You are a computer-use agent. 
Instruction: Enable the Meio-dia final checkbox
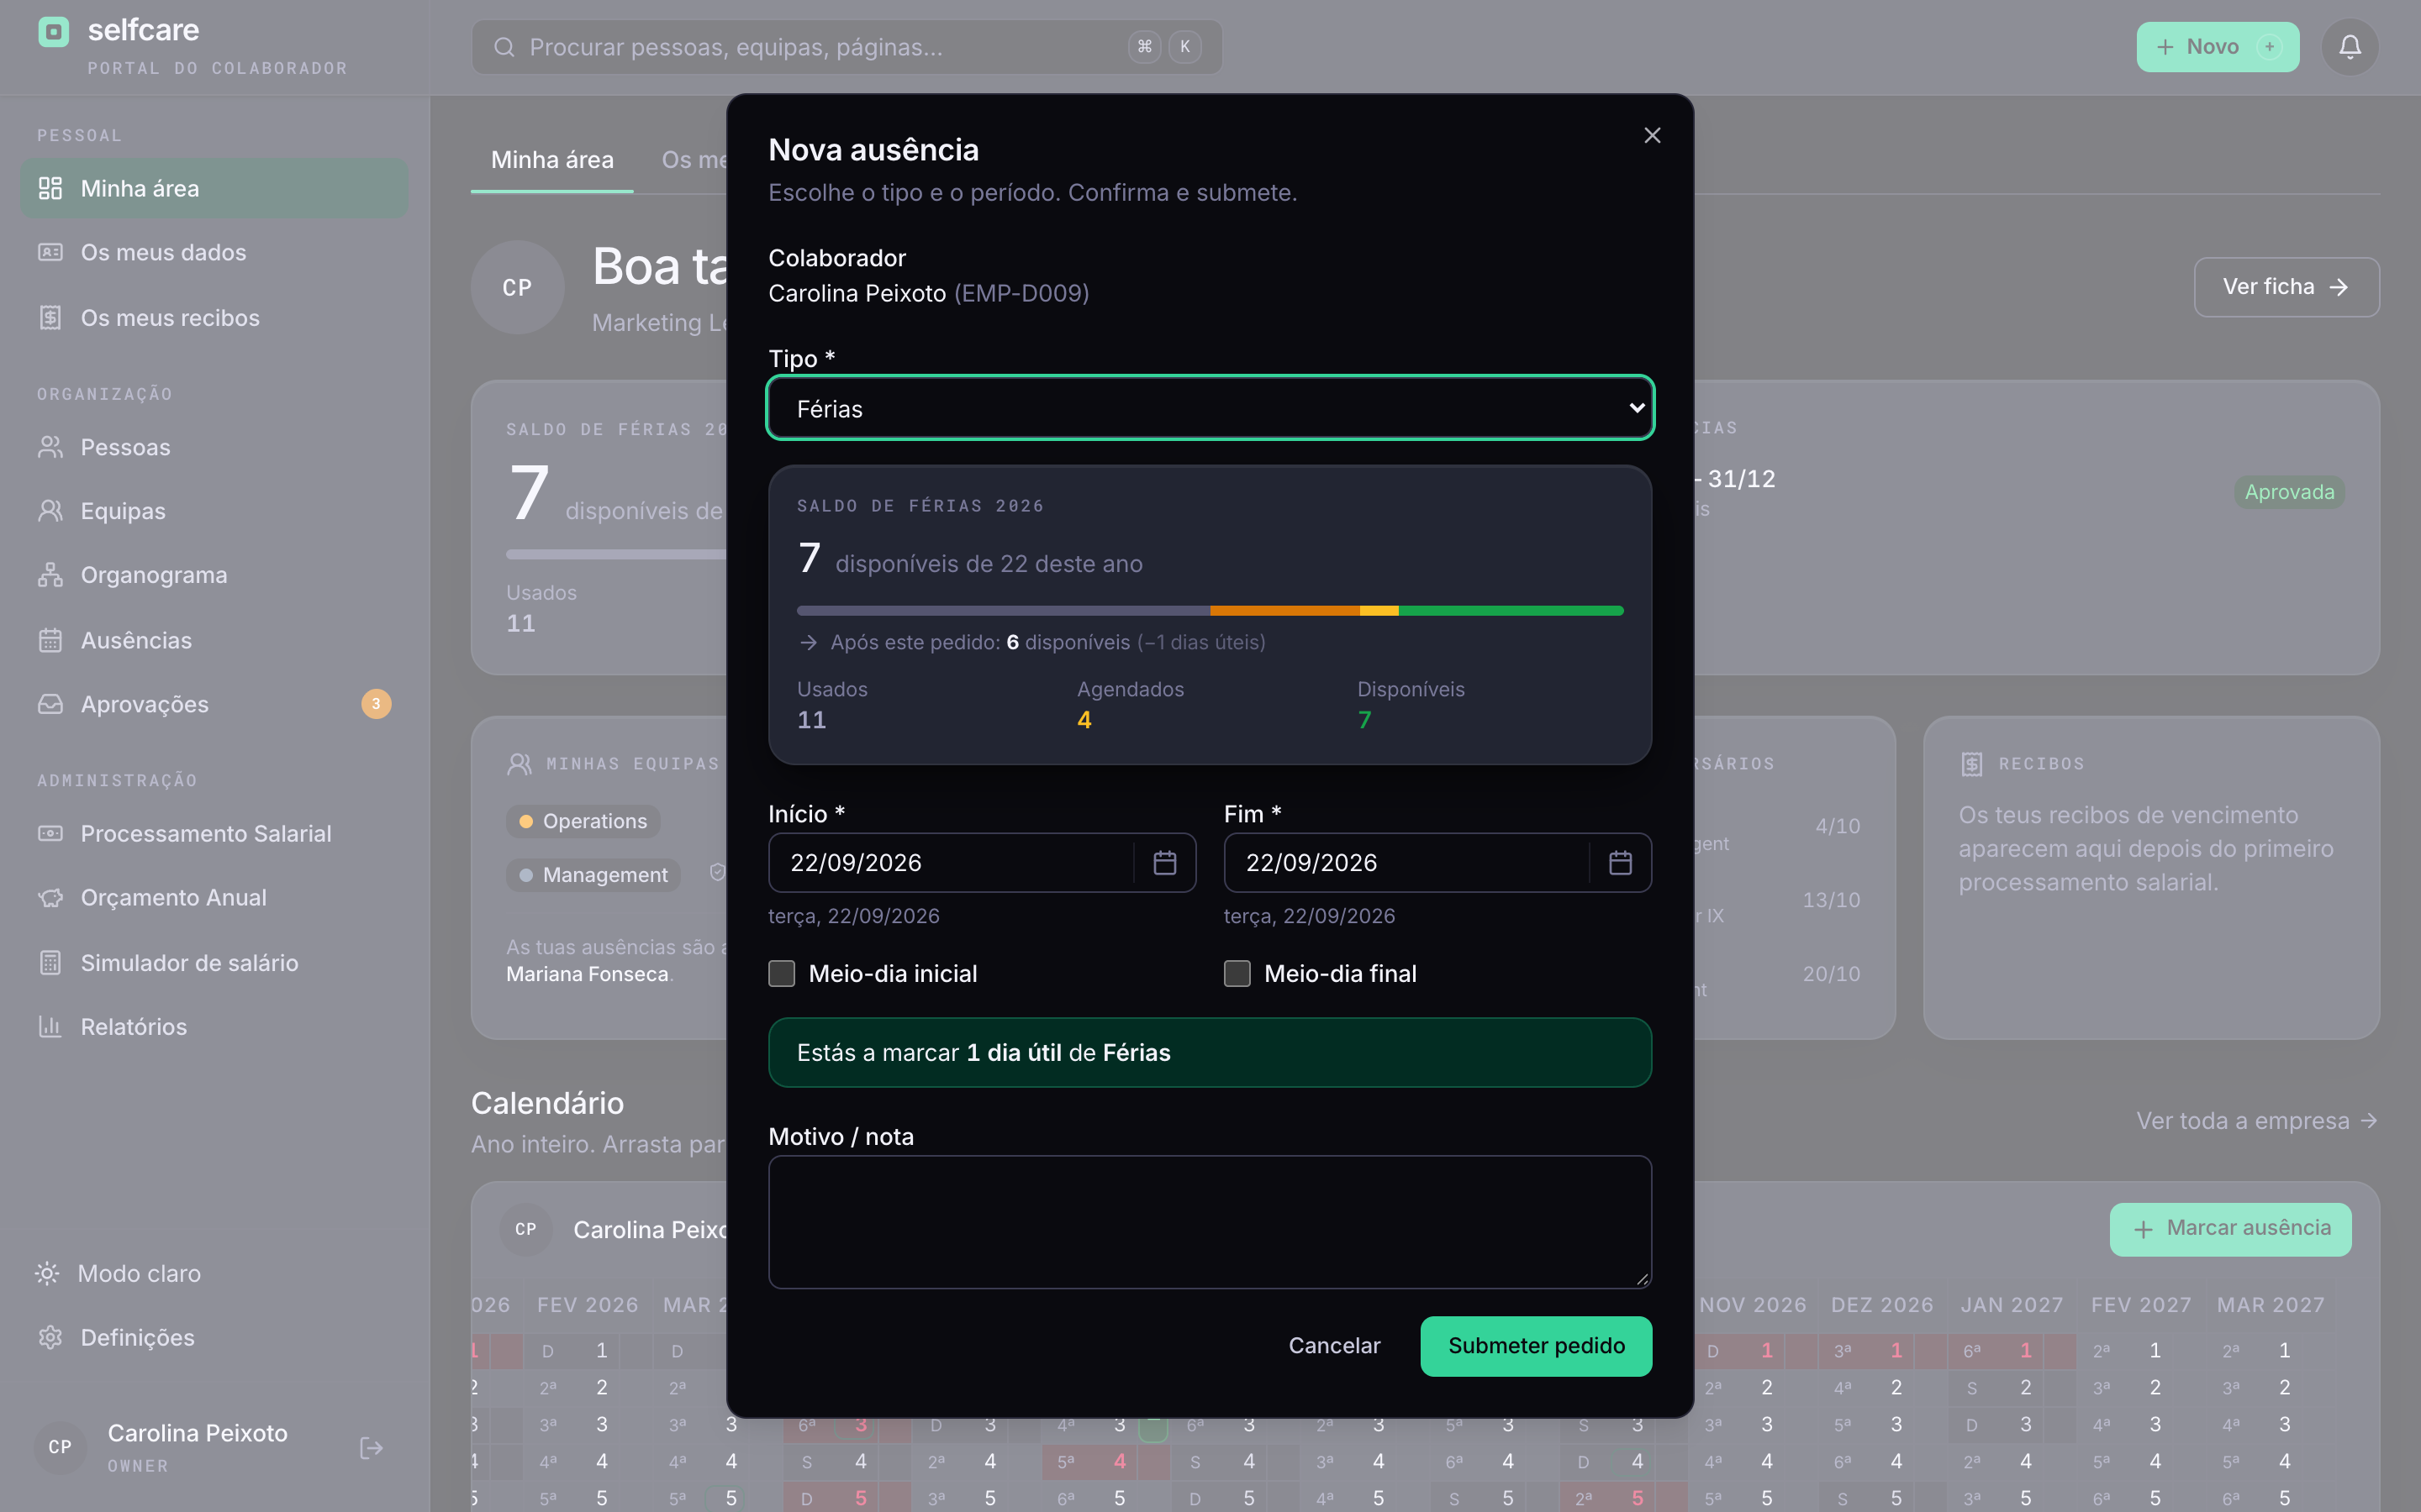point(1237,973)
